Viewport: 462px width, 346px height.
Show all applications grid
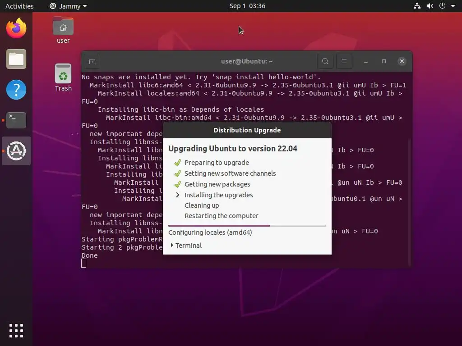16,331
